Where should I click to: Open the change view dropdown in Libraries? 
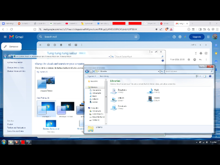tap(200, 76)
